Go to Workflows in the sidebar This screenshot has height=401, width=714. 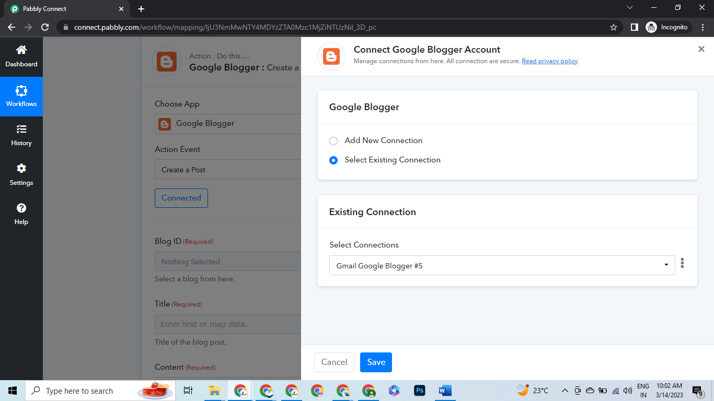[21, 97]
